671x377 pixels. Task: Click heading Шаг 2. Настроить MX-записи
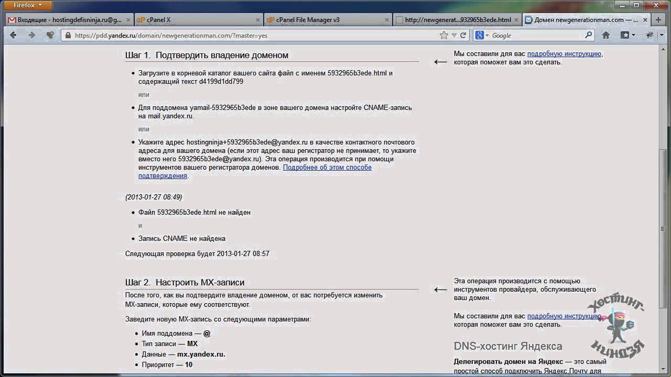point(185,282)
